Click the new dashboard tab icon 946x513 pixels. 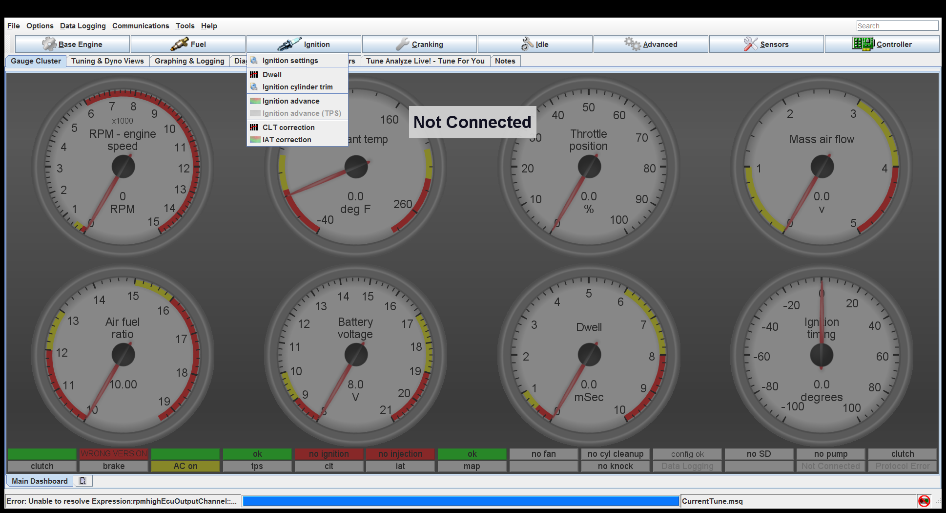point(83,481)
